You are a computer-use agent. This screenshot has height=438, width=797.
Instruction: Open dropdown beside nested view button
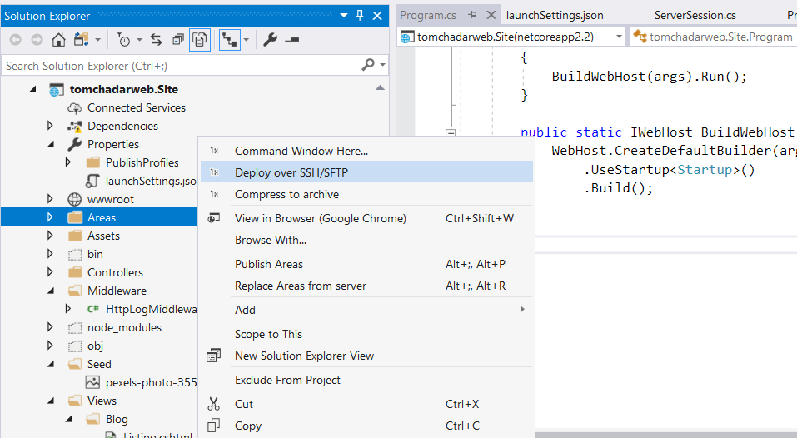[x=247, y=40]
